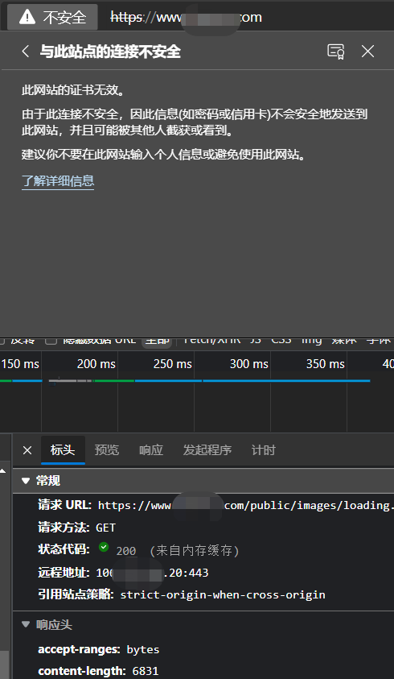
Task: Click the 300 ms timeline marker
Action: click(x=248, y=364)
